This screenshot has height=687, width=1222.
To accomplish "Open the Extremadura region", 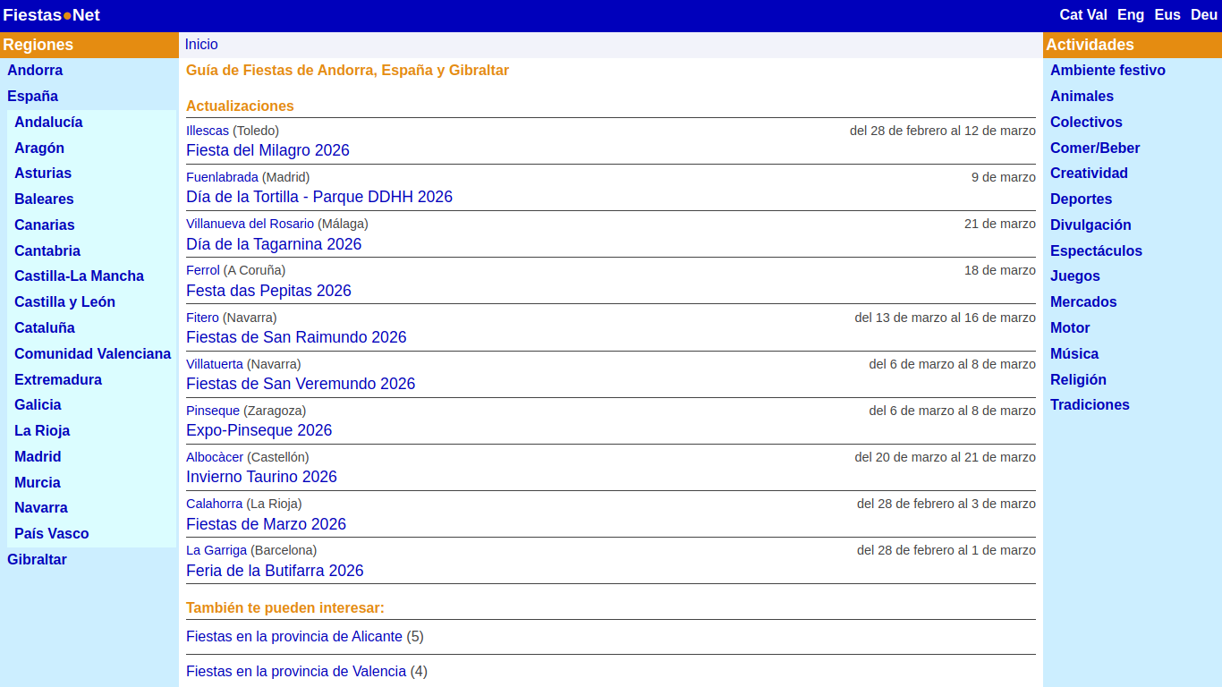I will click(58, 380).
